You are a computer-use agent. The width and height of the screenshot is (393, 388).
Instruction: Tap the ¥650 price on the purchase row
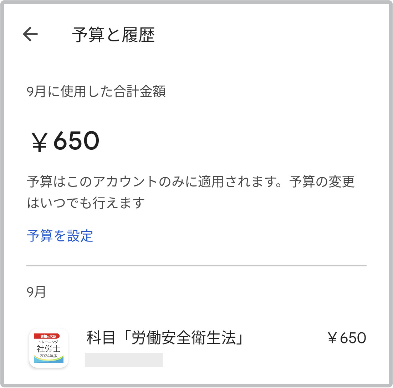click(x=347, y=338)
